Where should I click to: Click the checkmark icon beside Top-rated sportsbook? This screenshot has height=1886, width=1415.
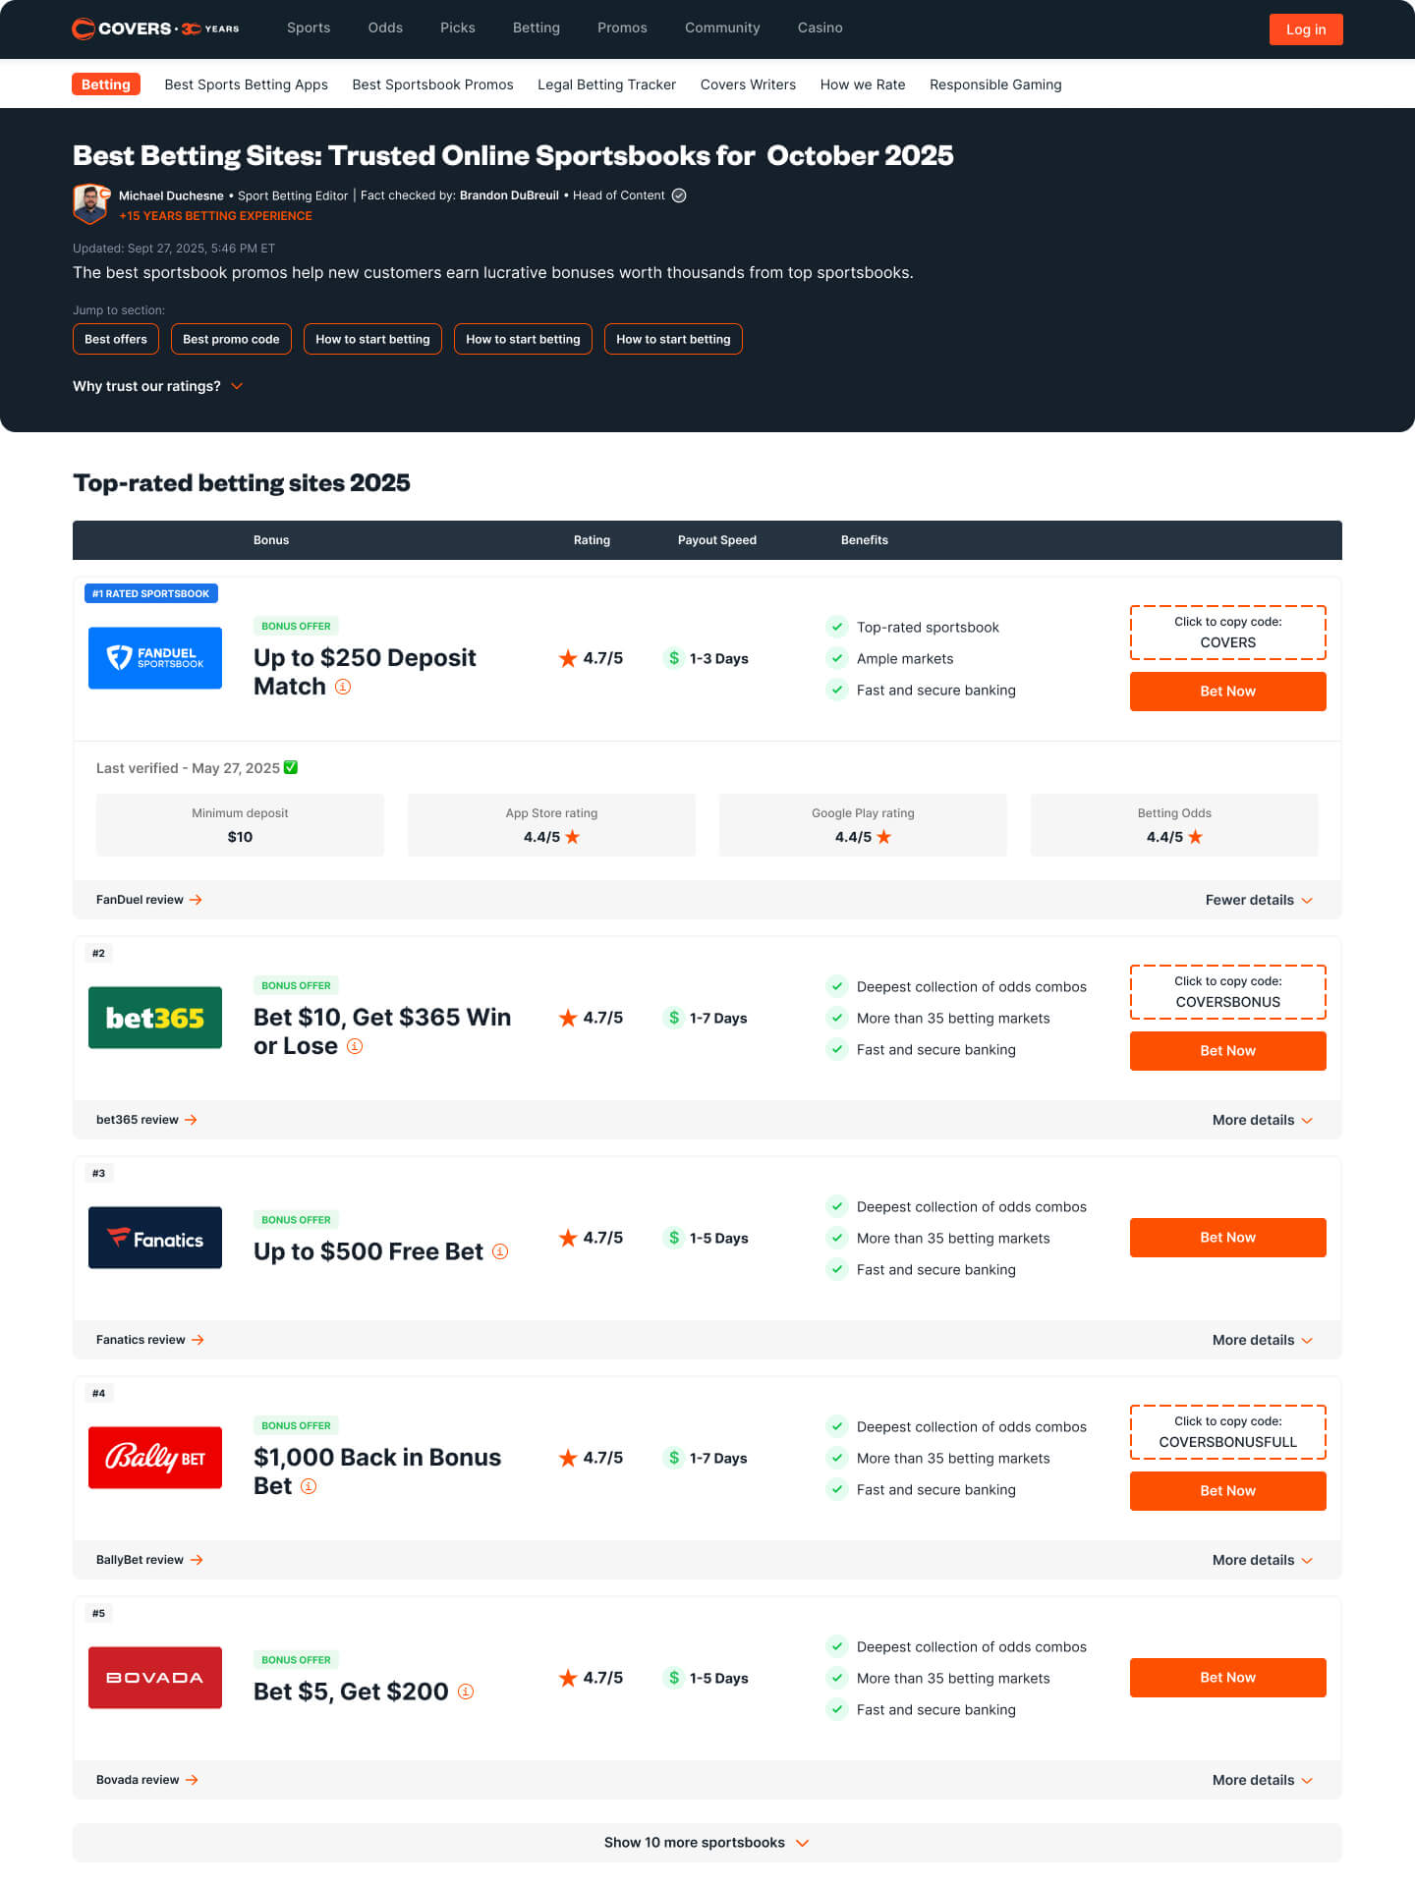click(837, 627)
